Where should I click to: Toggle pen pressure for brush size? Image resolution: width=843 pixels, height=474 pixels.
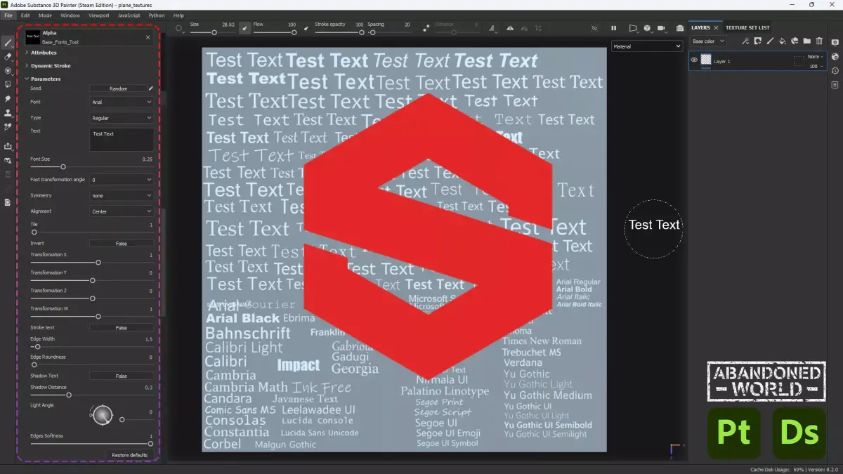point(244,28)
